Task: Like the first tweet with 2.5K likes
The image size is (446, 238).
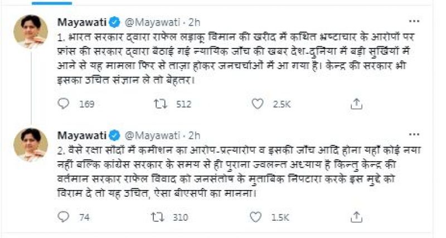Action: [x=257, y=104]
